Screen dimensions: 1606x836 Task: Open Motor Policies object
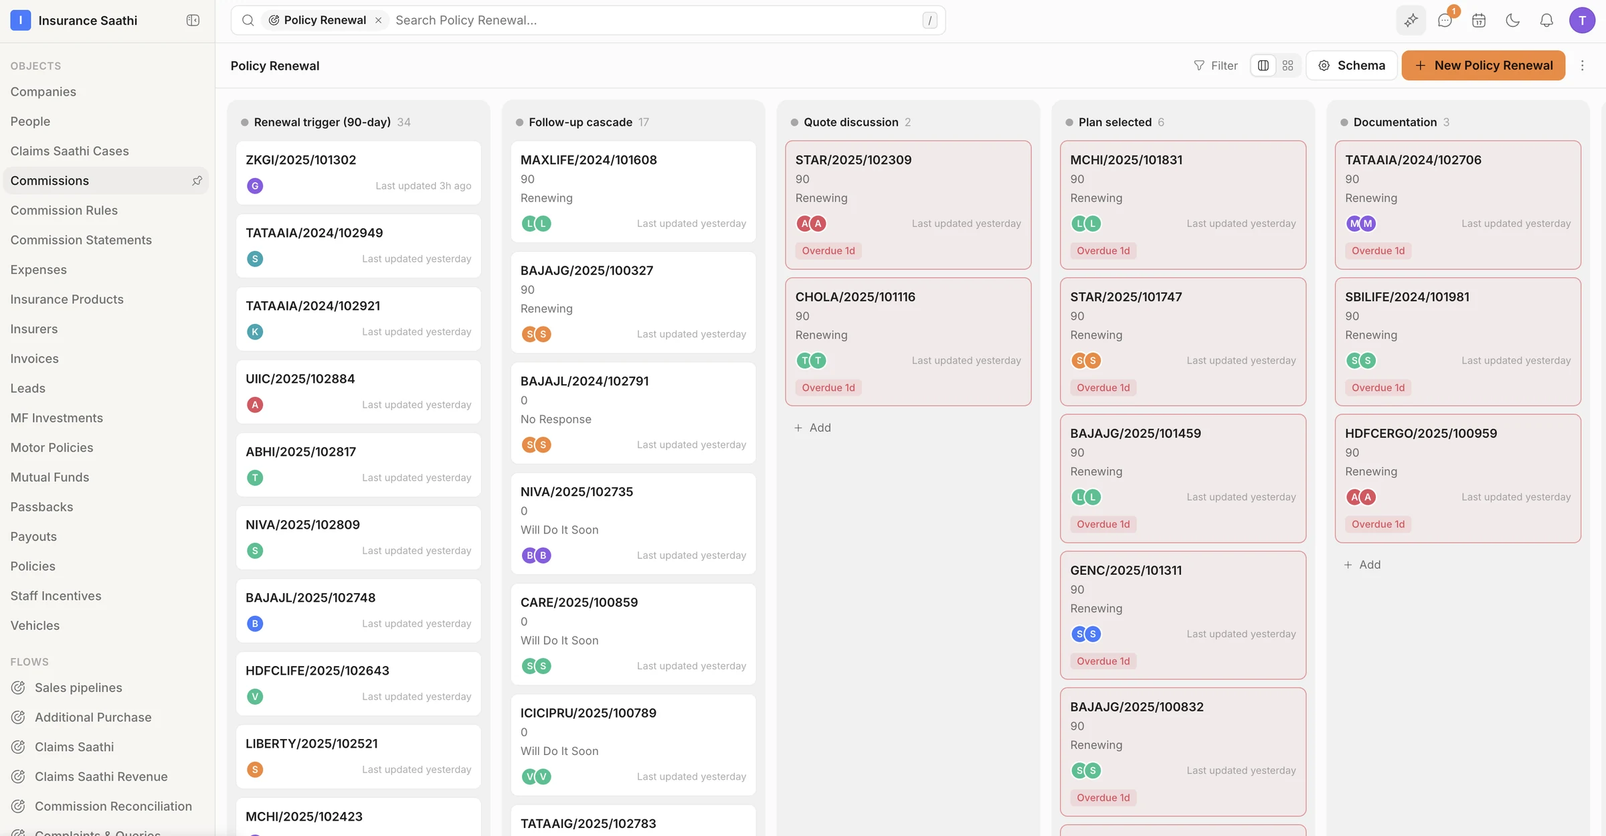tap(52, 448)
